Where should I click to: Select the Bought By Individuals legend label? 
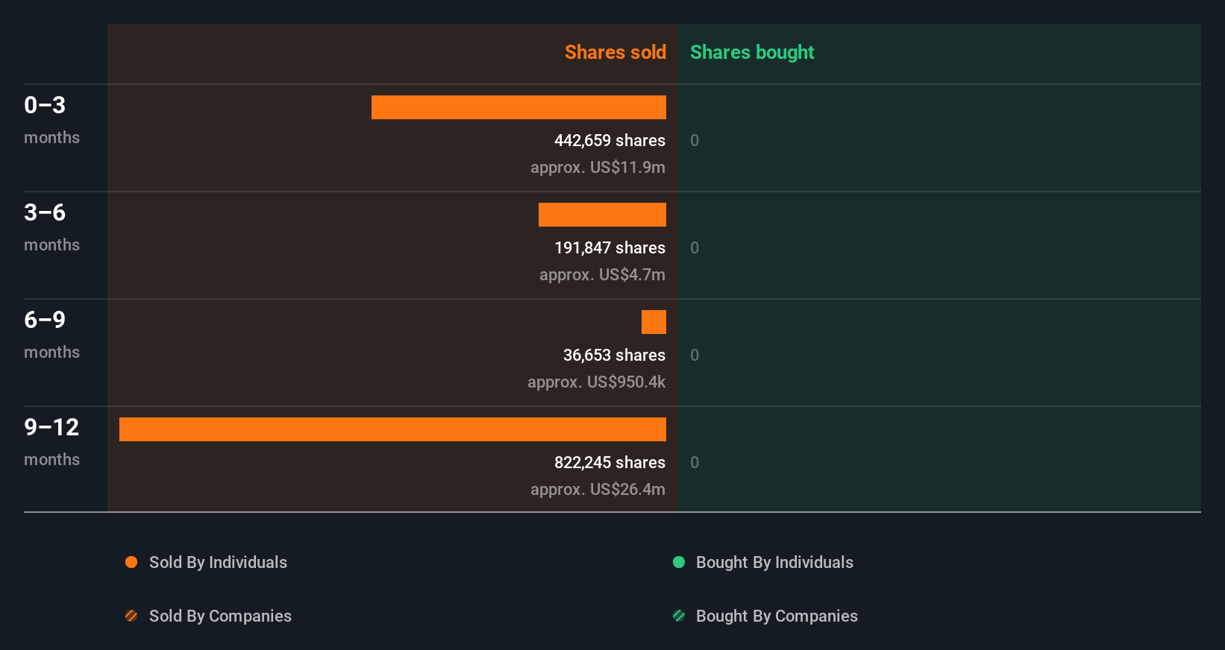(x=774, y=562)
